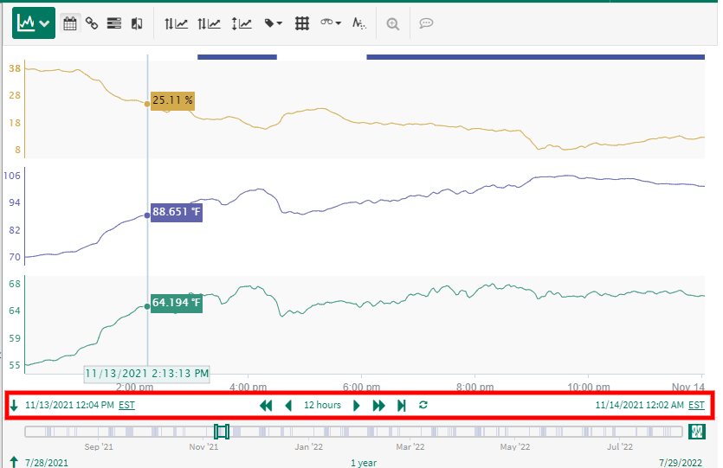Click the 12 hours display range duration
The height and width of the screenshot is (468, 723).
click(x=322, y=405)
